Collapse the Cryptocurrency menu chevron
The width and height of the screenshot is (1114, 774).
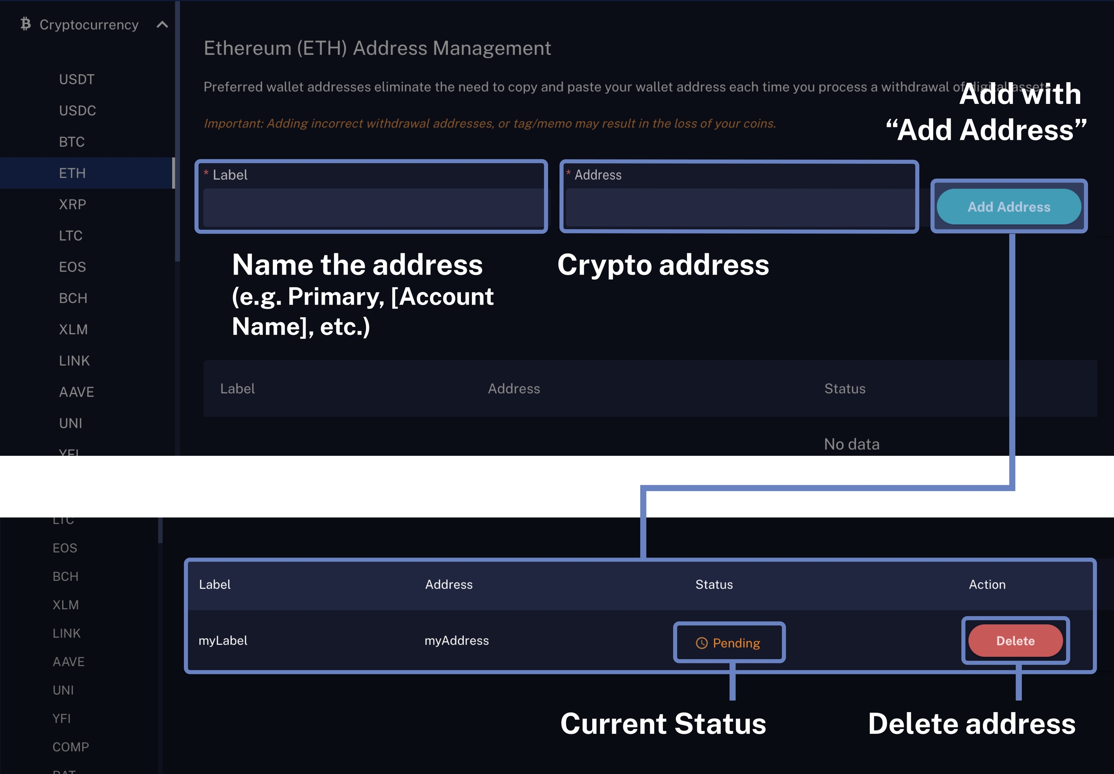click(162, 24)
